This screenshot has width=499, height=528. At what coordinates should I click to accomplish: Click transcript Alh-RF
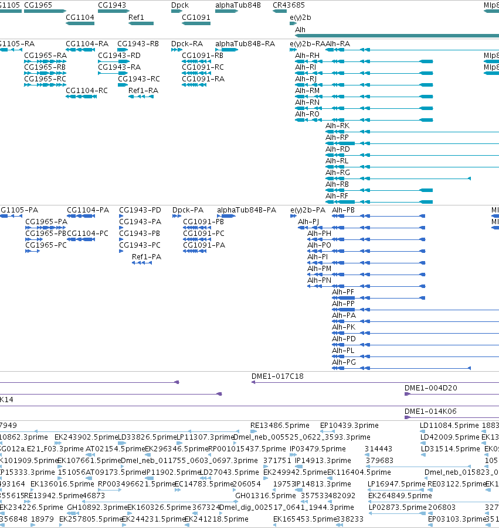pos(379,202)
